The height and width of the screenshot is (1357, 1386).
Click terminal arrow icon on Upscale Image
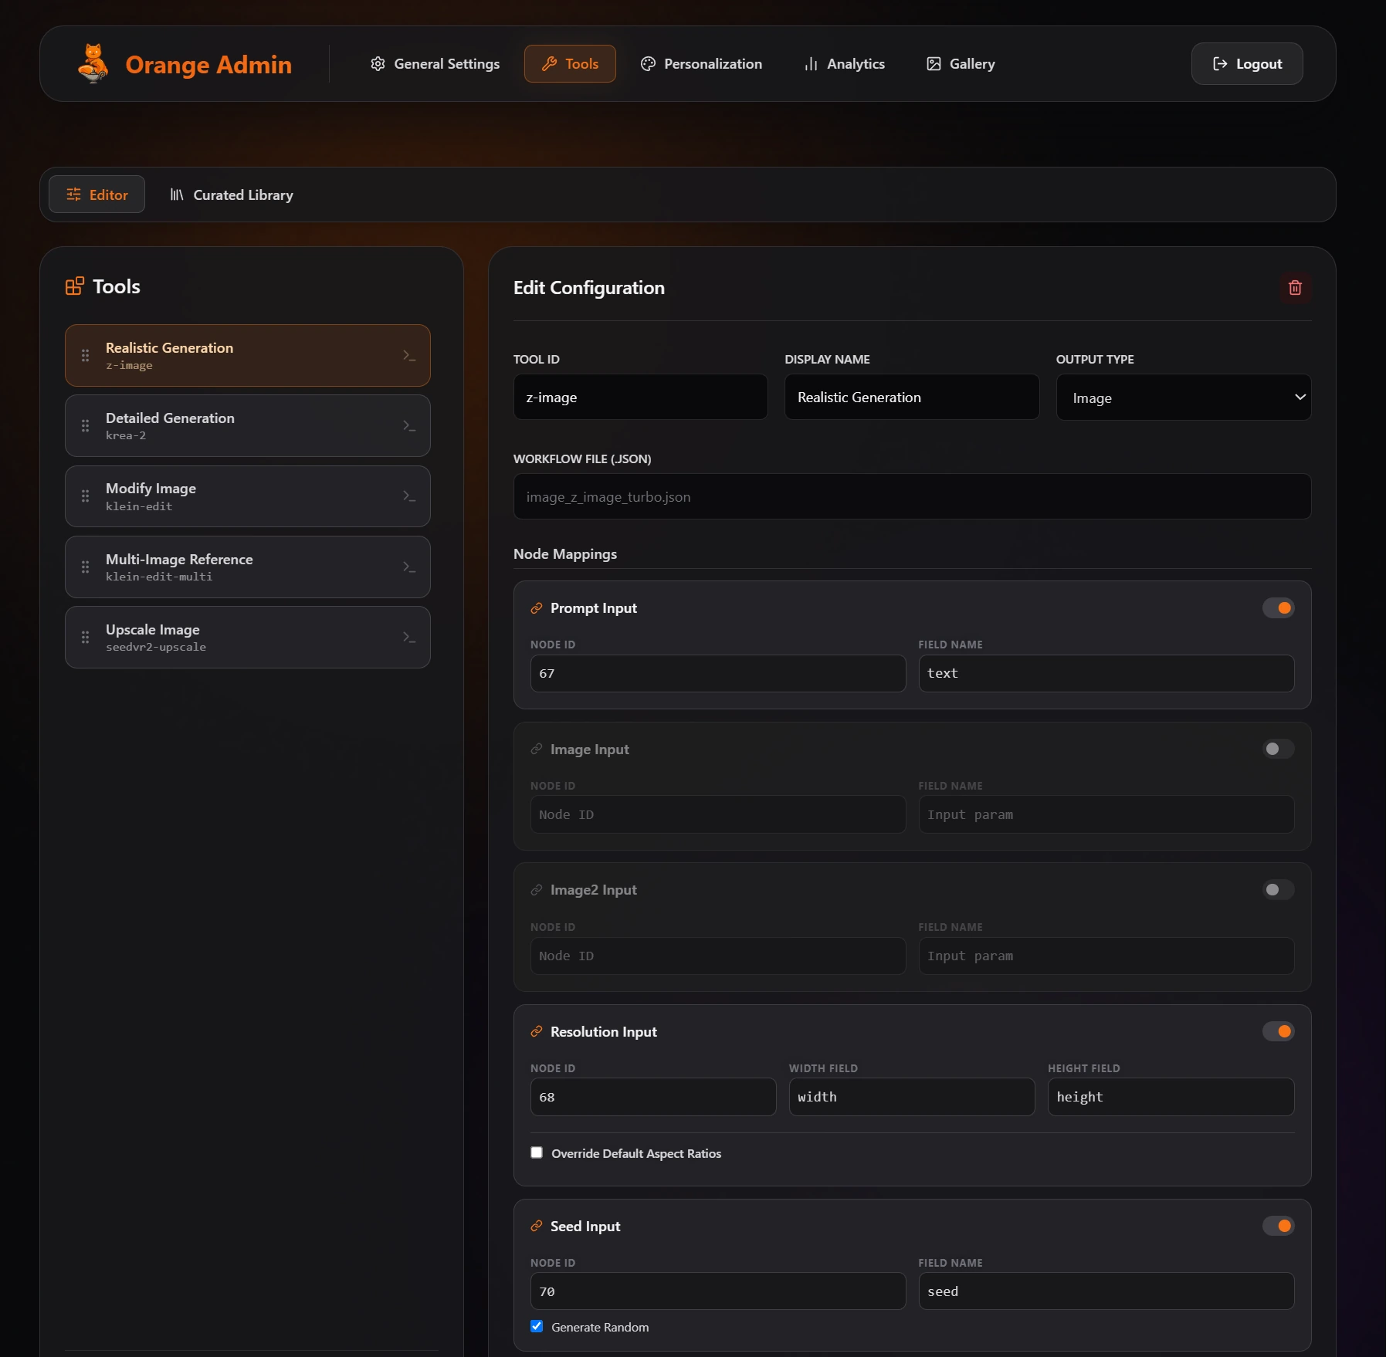pyautogui.click(x=409, y=638)
